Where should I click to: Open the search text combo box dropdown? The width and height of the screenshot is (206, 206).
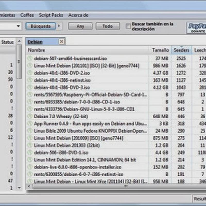(18, 26)
